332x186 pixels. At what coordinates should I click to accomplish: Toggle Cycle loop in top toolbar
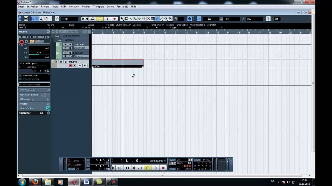point(93,19)
